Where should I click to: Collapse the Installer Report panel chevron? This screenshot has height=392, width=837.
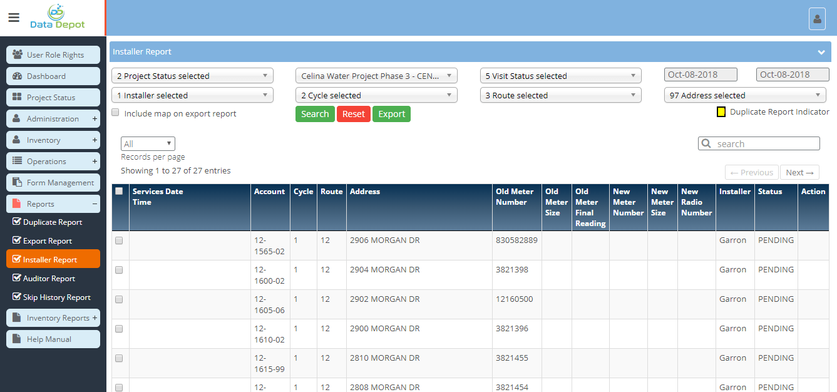point(821,52)
